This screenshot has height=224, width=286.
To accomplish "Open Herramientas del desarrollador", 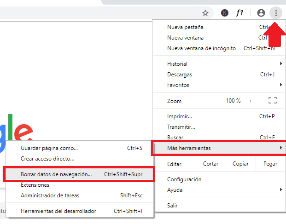I will pyautogui.click(x=80, y=211).
